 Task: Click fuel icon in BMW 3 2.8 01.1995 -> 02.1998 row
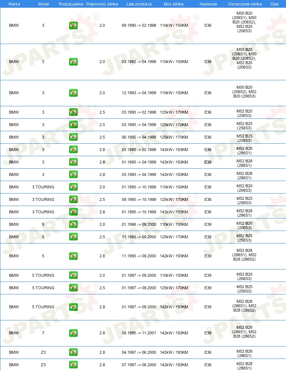74,150
